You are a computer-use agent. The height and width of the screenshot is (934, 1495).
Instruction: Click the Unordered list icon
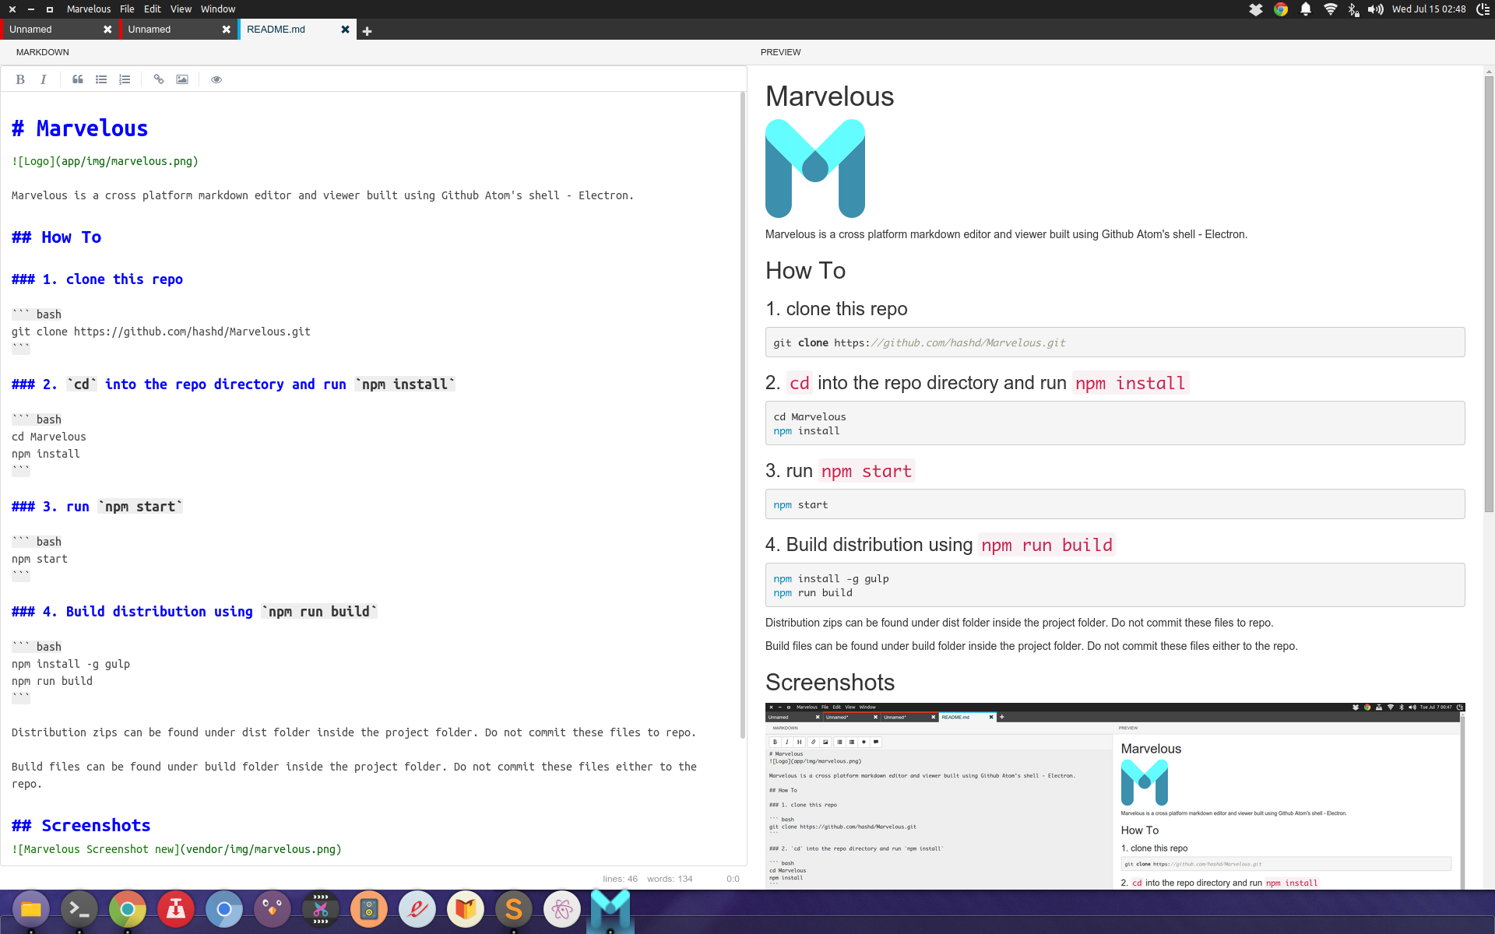(x=100, y=79)
